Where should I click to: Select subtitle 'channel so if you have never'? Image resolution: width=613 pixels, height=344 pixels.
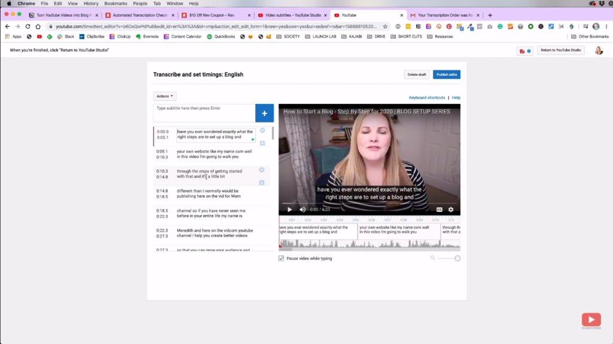[211, 213]
